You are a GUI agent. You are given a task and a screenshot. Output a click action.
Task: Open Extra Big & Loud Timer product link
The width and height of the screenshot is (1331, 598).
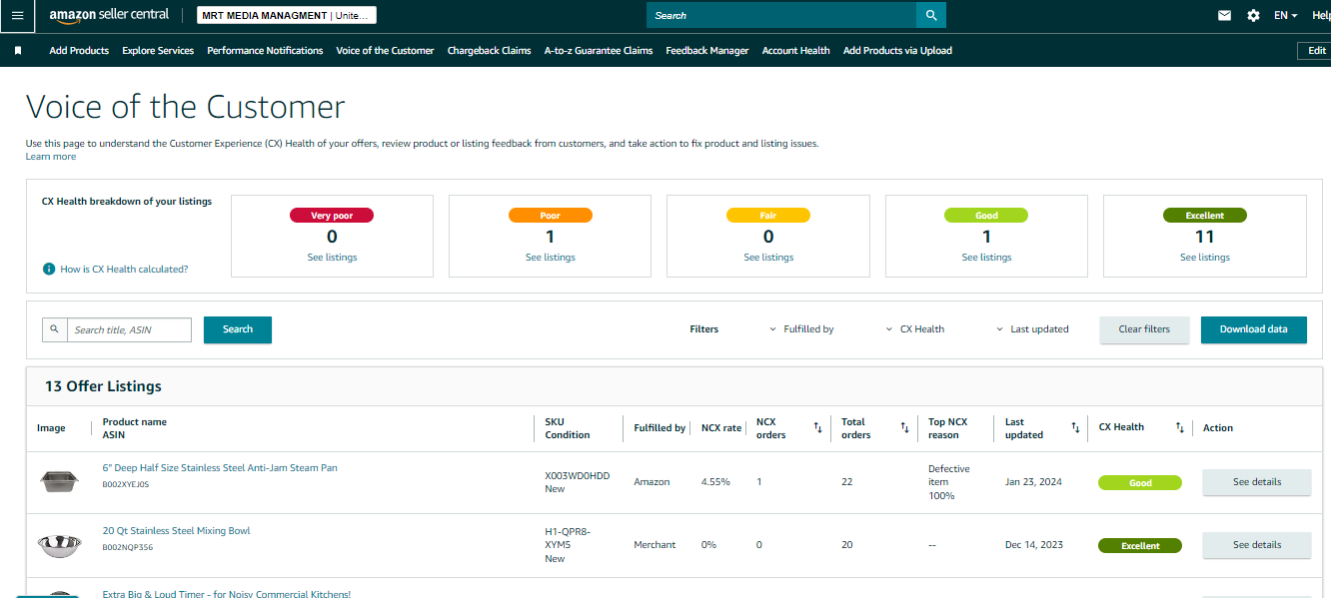pyautogui.click(x=227, y=594)
